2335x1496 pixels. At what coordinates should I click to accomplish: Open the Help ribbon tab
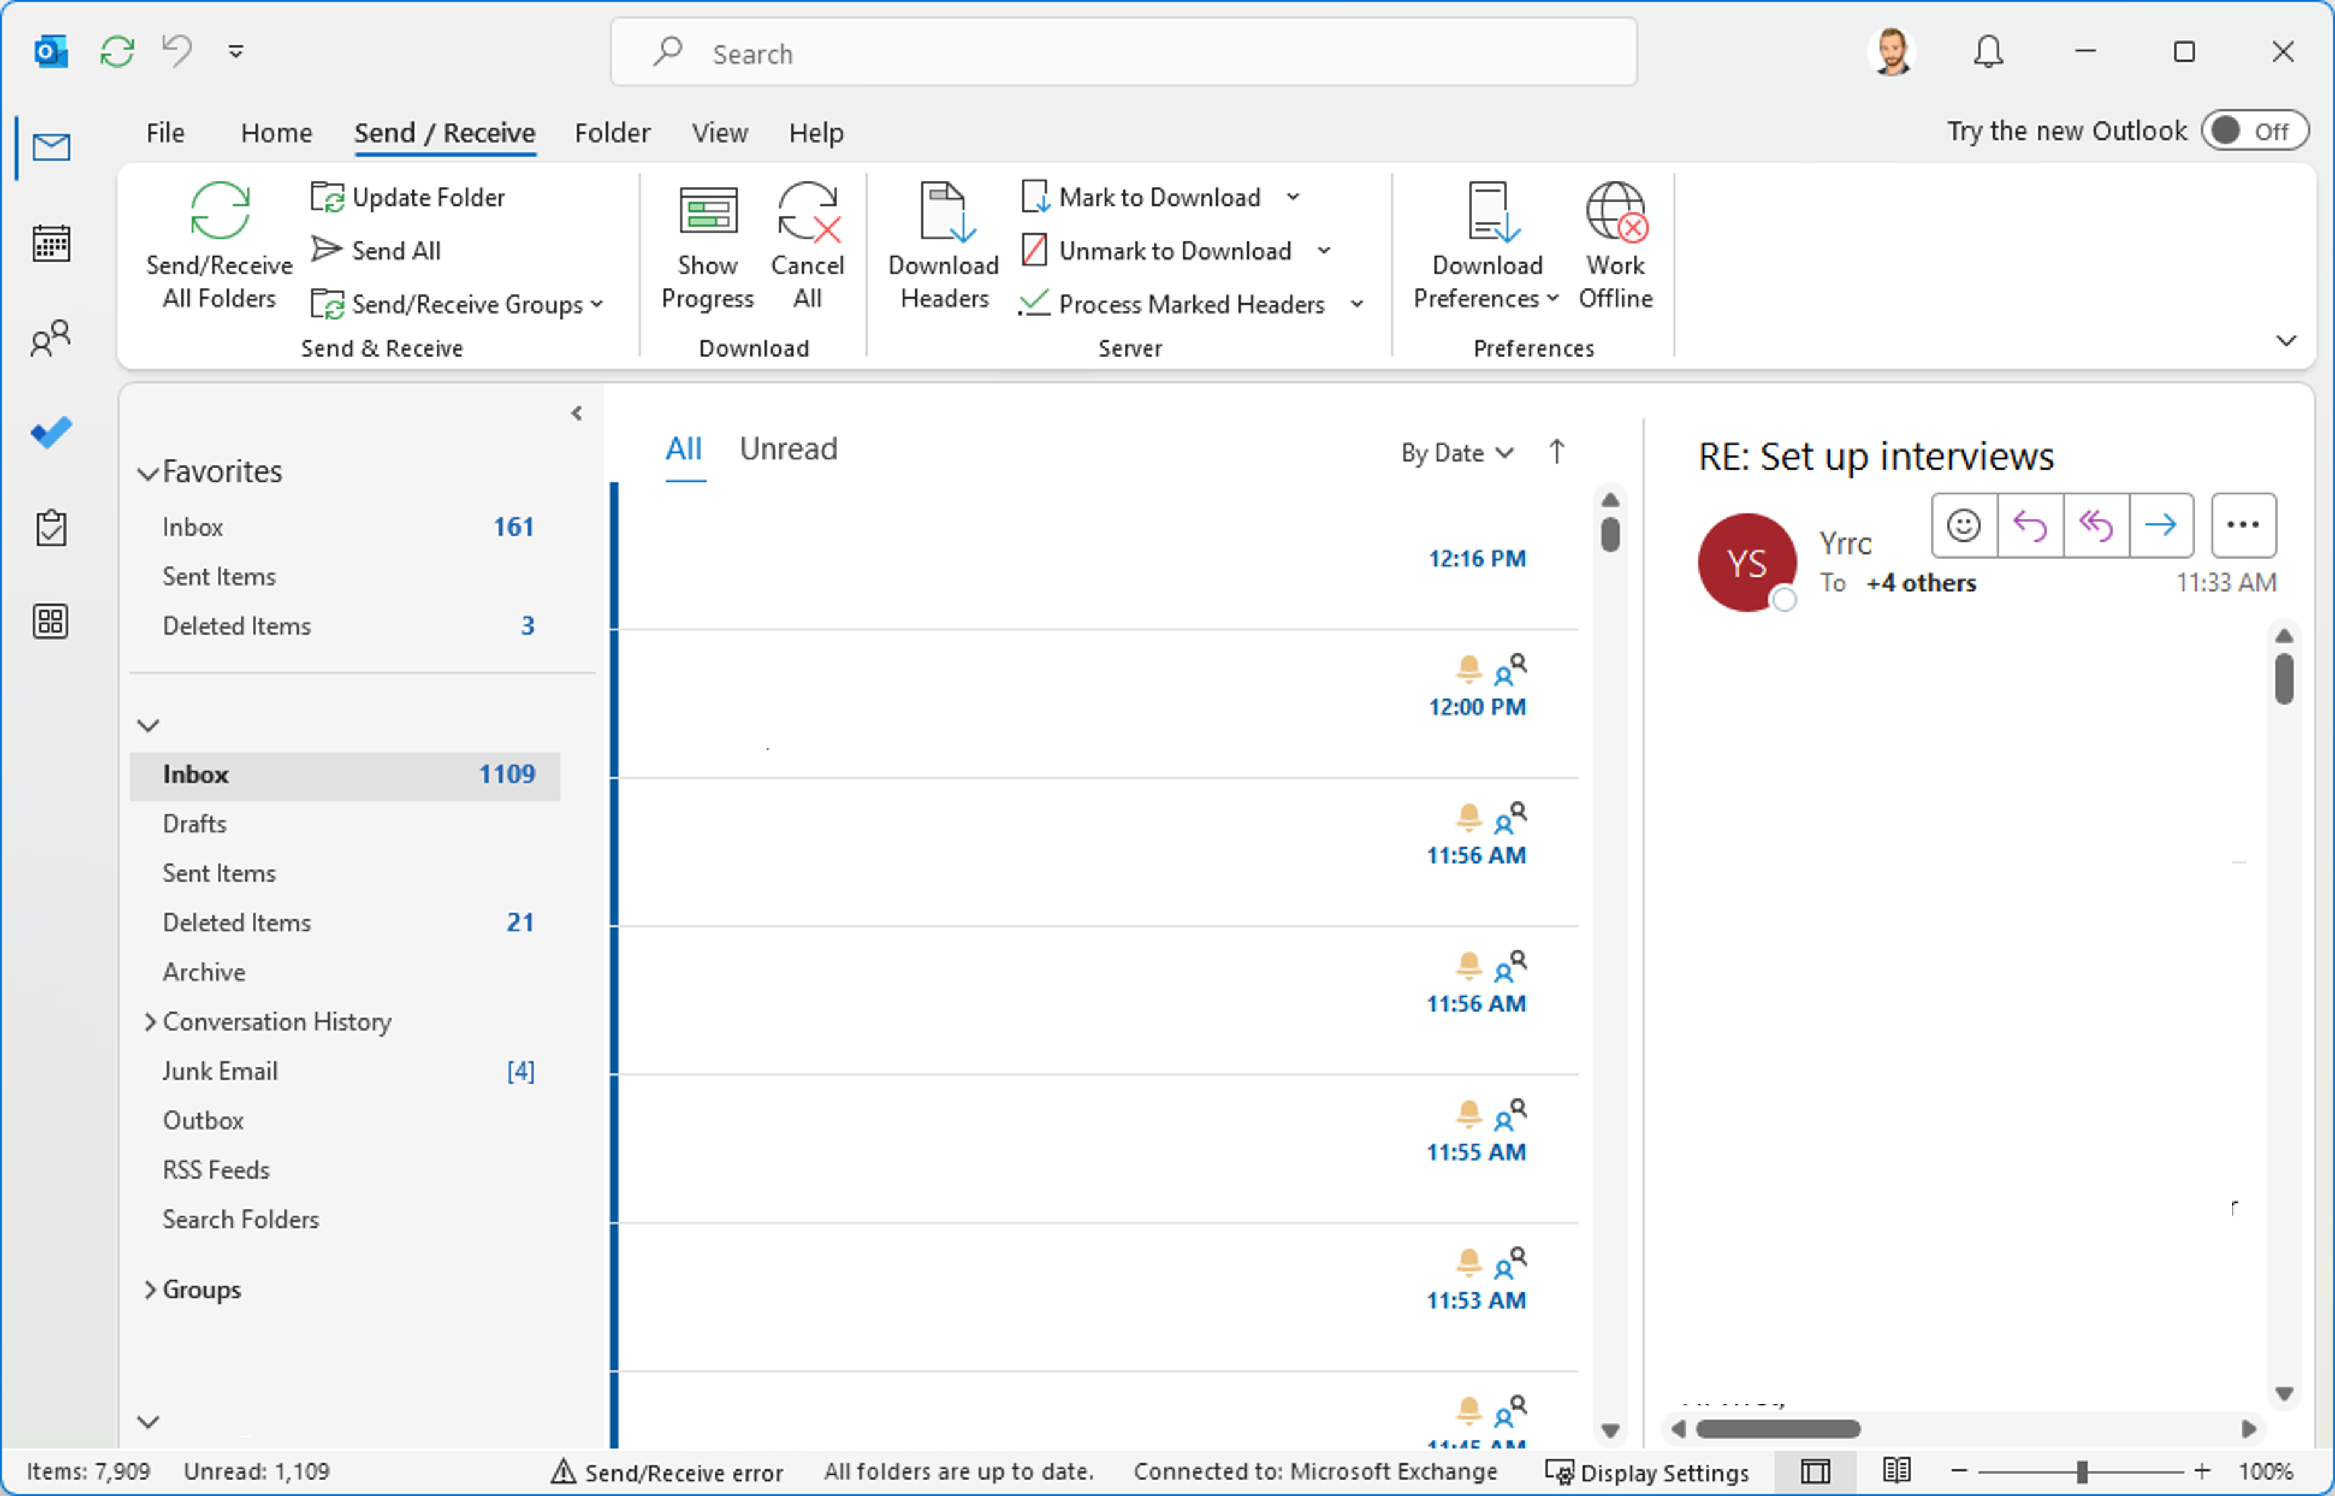[816, 133]
